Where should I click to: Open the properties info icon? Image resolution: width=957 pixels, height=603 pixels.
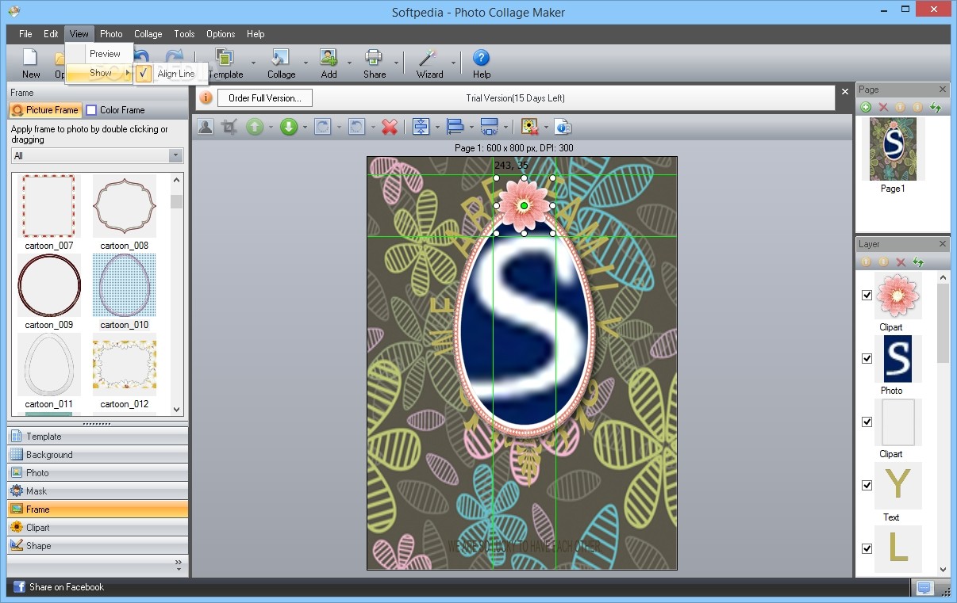(563, 127)
